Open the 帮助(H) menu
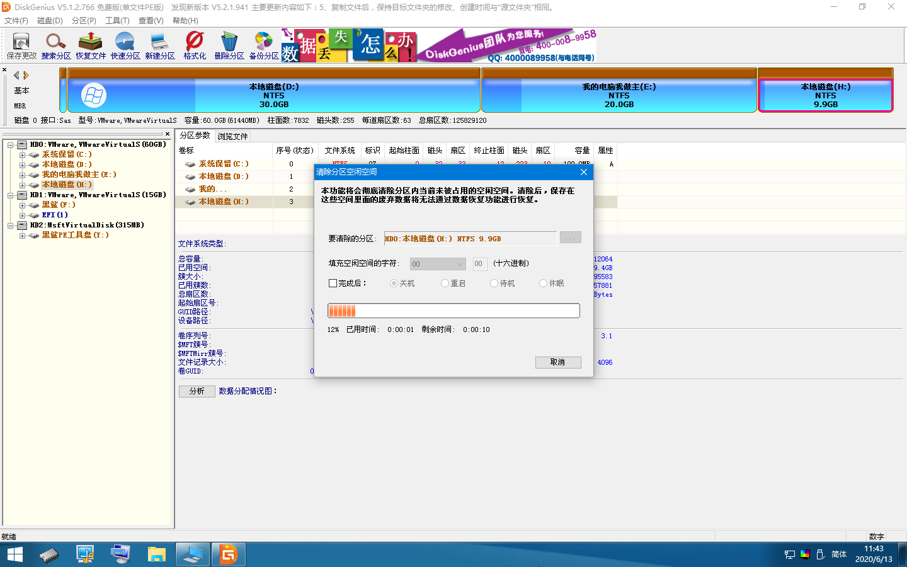The image size is (907, 567). pos(185,21)
